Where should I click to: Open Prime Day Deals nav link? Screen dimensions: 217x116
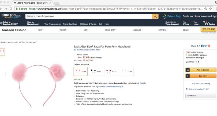pos(70,24)
